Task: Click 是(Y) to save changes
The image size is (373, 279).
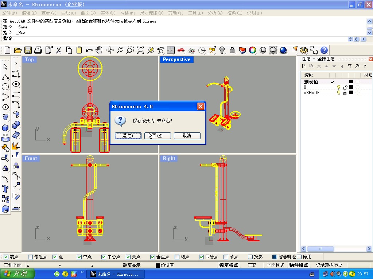Action: tap(128, 136)
